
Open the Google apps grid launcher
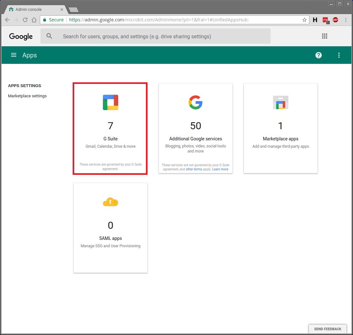(325, 36)
